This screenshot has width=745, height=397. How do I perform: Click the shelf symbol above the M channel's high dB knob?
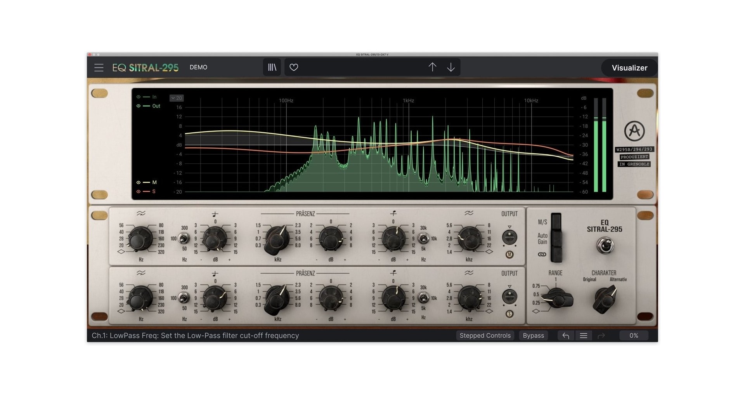[x=393, y=213]
